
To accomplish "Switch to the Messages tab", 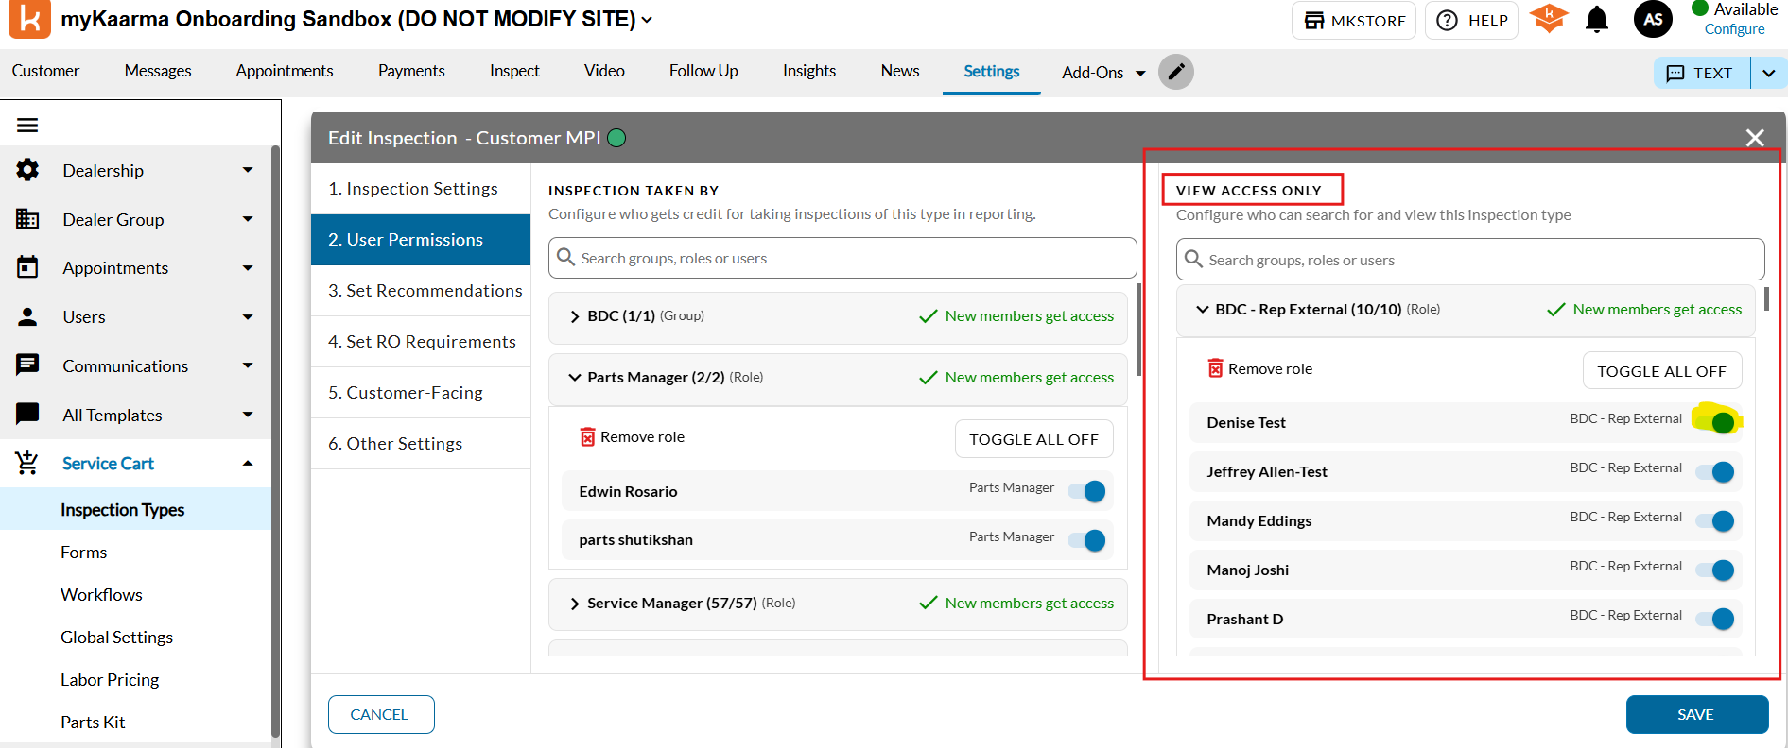I will coord(158,71).
